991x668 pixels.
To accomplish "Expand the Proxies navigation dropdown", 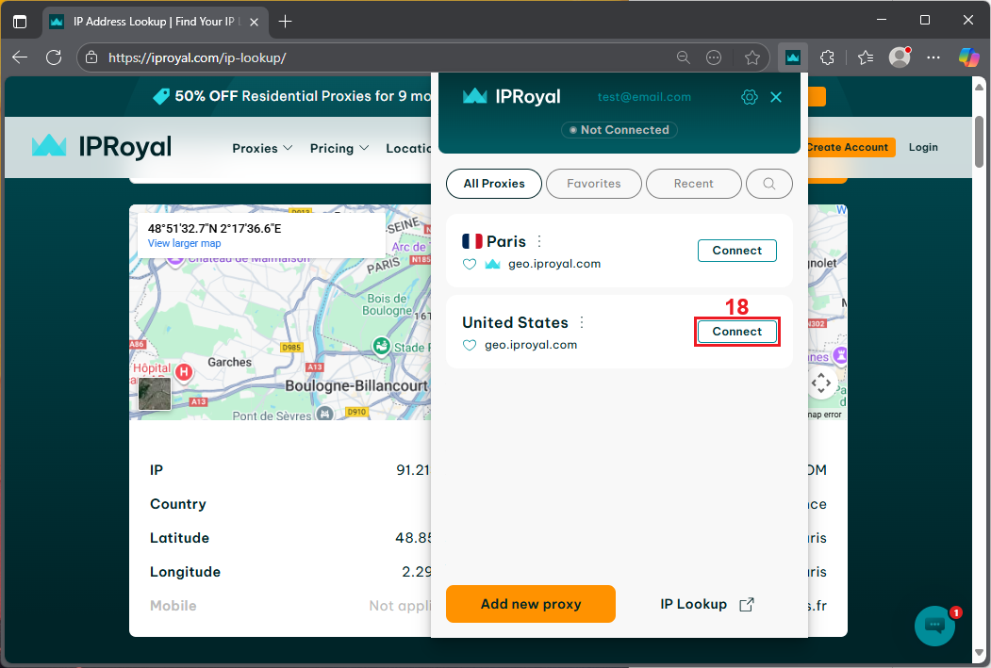I will 262,148.
